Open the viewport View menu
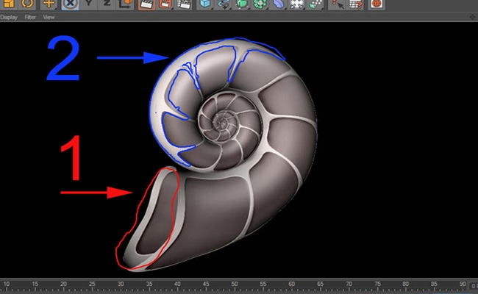This screenshot has height=294, width=478. [49, 18]
